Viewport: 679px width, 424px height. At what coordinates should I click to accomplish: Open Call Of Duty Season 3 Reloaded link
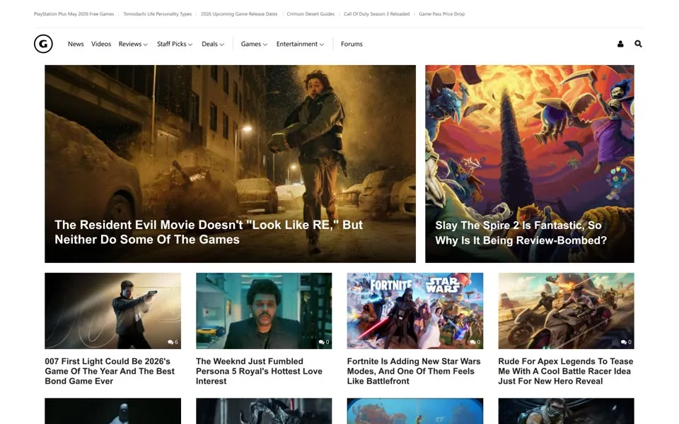376,14
